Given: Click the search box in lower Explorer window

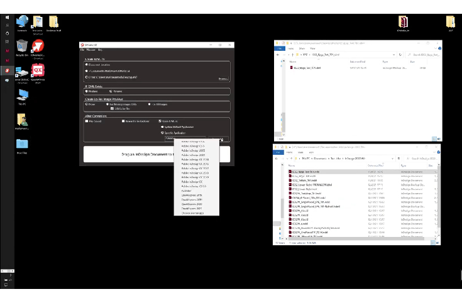Looking at the screenshot, I should [422, 159].
